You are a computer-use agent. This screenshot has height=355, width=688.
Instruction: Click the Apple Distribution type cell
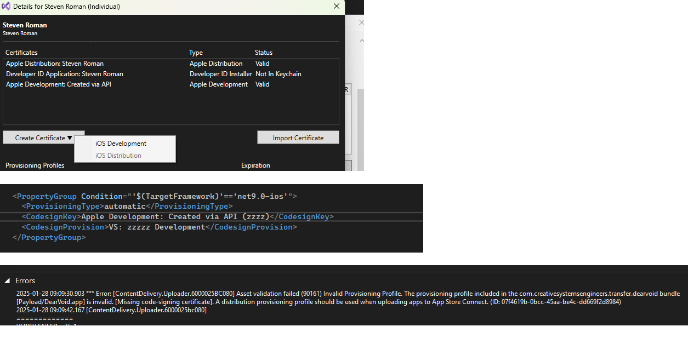pos(216,64)
